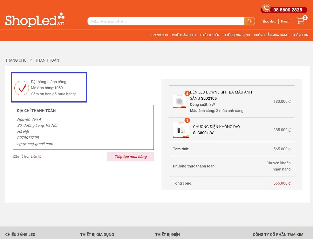Click the ShopLed.vn logo

pyautogui.click(x=35, y=20)
